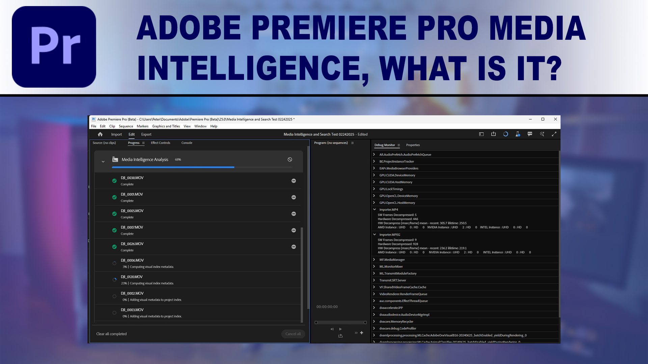Viewport: 648px width, 364px height.
Task: Click the plus icon to edit monitor buttons
Action: click(361, 333)
